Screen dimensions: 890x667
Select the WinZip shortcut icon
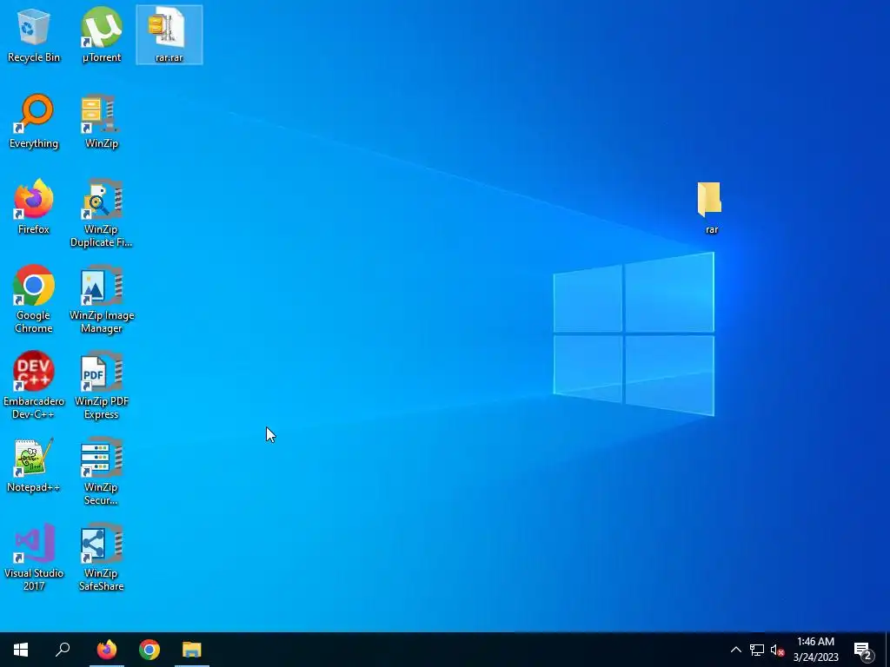pyautogui.click(x=101, y=121)
